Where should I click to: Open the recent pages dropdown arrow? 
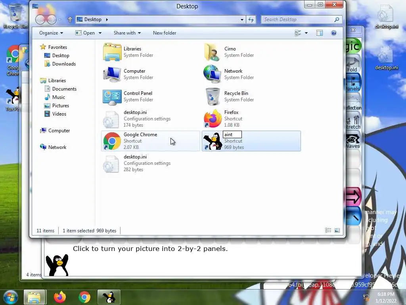tap(60, 20)
